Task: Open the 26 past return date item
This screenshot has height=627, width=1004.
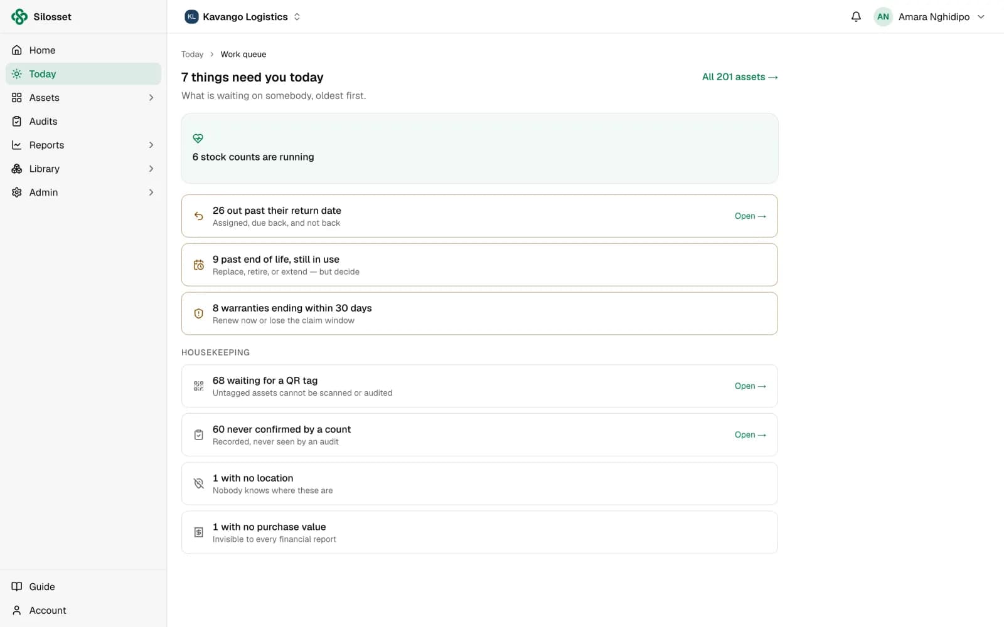Action: [x=750, y=216]
